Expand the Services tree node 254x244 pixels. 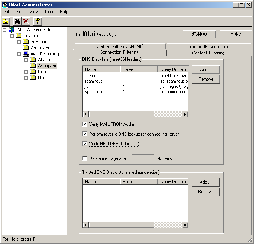[19, 42]
